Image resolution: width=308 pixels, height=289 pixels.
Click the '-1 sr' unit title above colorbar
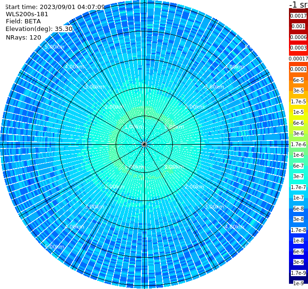(298, 4)
